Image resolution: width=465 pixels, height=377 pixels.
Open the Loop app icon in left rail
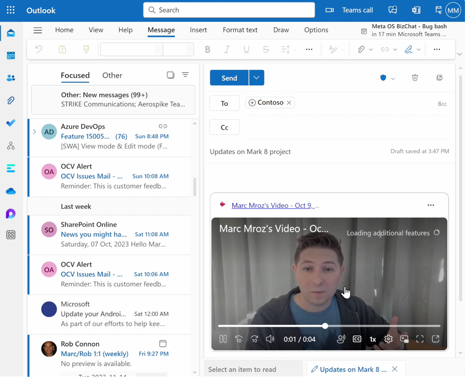tap(11, 213)
